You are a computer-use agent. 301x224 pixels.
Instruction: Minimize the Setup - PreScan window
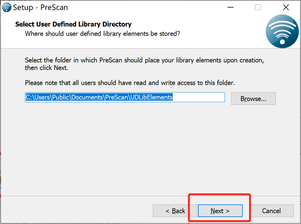[x=230, y=7]
